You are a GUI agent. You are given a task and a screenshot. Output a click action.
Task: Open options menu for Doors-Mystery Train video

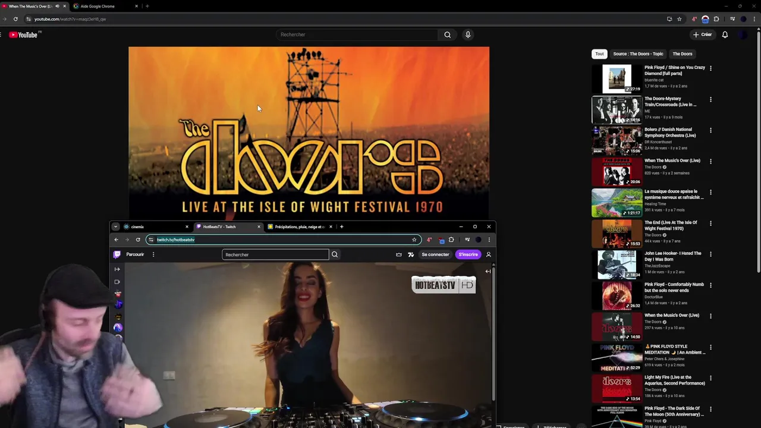(710, 99)
